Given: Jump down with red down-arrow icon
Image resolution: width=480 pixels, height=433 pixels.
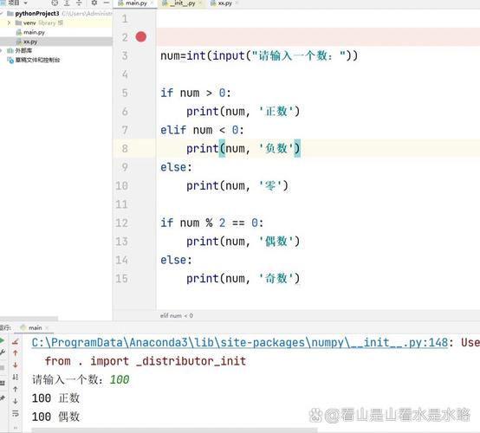Looking at the screenshot, I should (x=16, y=365).
